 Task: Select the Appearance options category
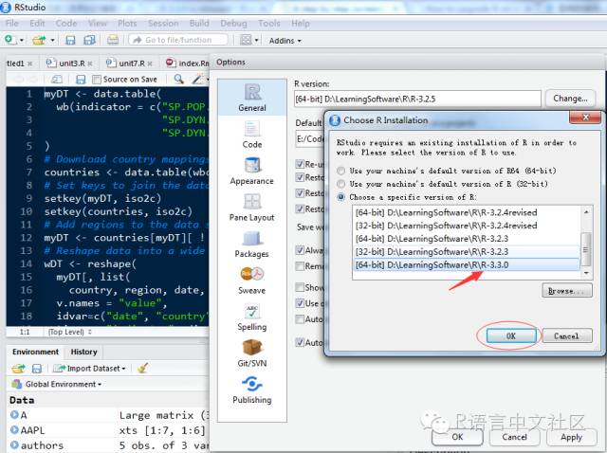[252, 171]
